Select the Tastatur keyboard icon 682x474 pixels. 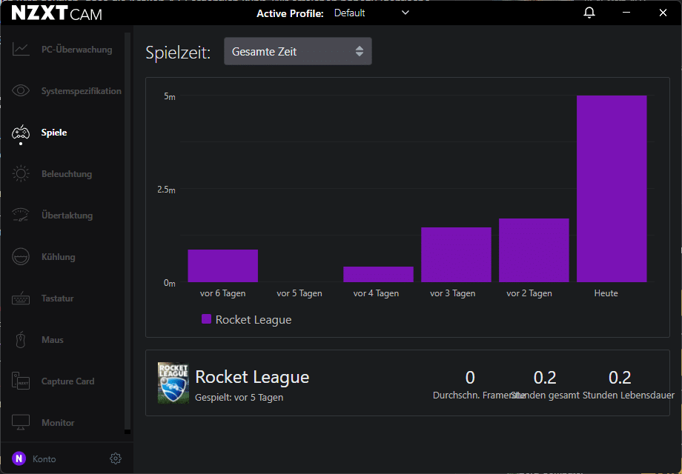tap(21, 298)
